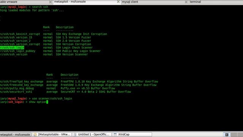The width and height of the screenshot is (243, 137).
Task: Switch to Metasploitable - VMware taskbar window
Action: tap(52, 134)
